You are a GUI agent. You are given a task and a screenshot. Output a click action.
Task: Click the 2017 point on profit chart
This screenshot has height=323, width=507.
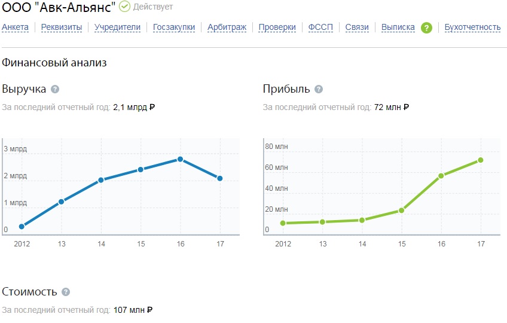(481, 160)
